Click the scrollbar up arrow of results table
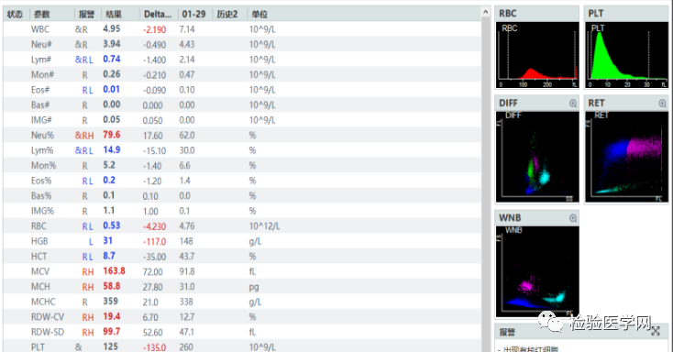The width and height of the screenshot is (673, 352). [485, 13]
